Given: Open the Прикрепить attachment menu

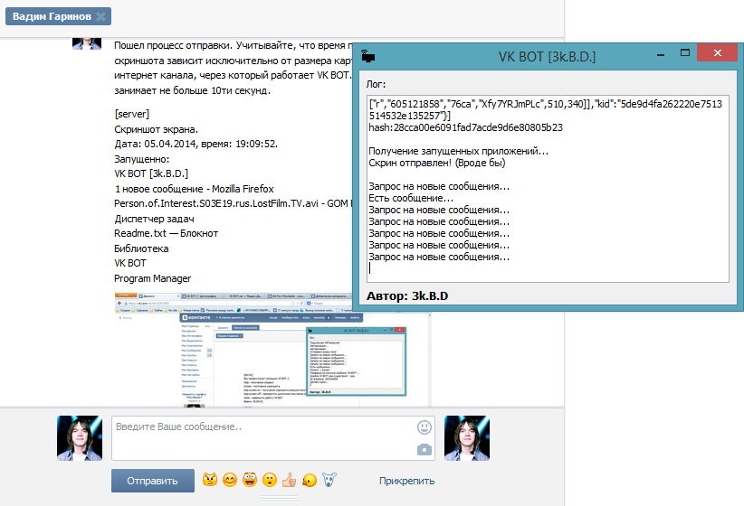Looking at the screenshot, I should (406, 481).
